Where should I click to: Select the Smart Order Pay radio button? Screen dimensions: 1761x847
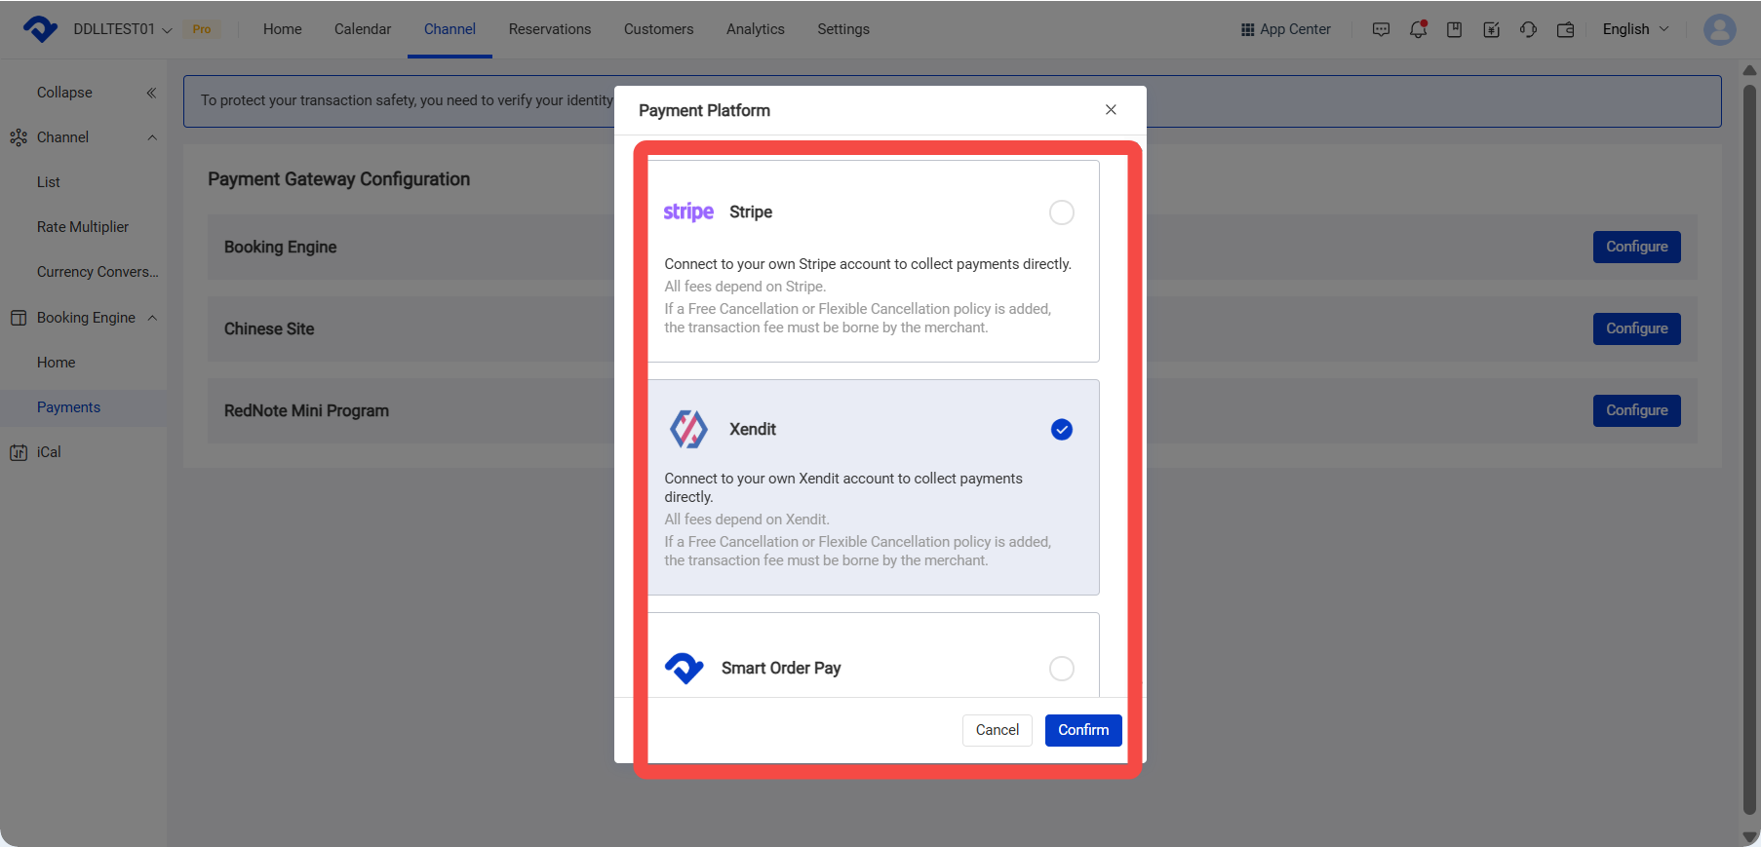click(x=1062, y=669)
